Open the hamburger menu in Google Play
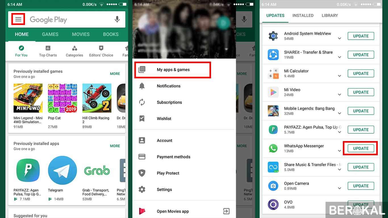Screen dimensions: 388x218 [18, 19]
